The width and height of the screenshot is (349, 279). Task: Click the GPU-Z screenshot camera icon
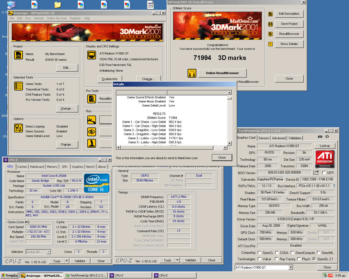(x=320, y=137)
